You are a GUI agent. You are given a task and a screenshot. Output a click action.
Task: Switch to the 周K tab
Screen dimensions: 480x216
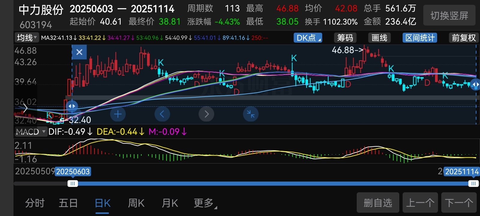pyautogui.click(x=136, y=203)
